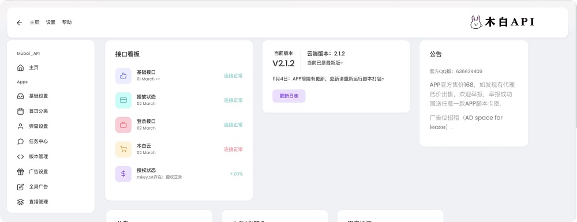The height and width of the screenshot is (222, 577).
Task: Click the cart icon for 木白云
Action: coord(123,149)
